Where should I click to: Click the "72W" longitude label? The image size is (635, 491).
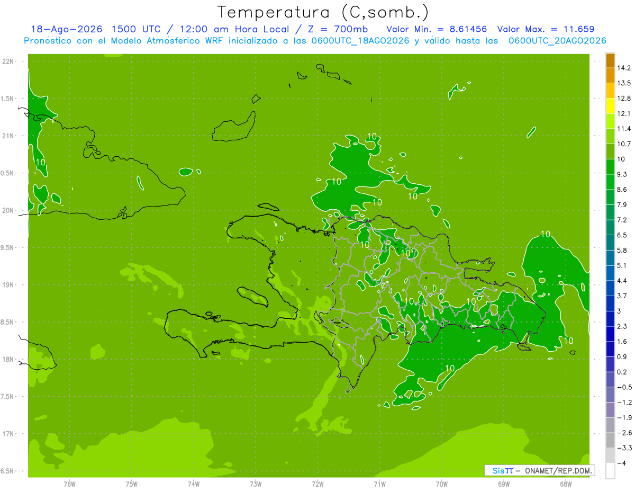[x=317, y=484]
